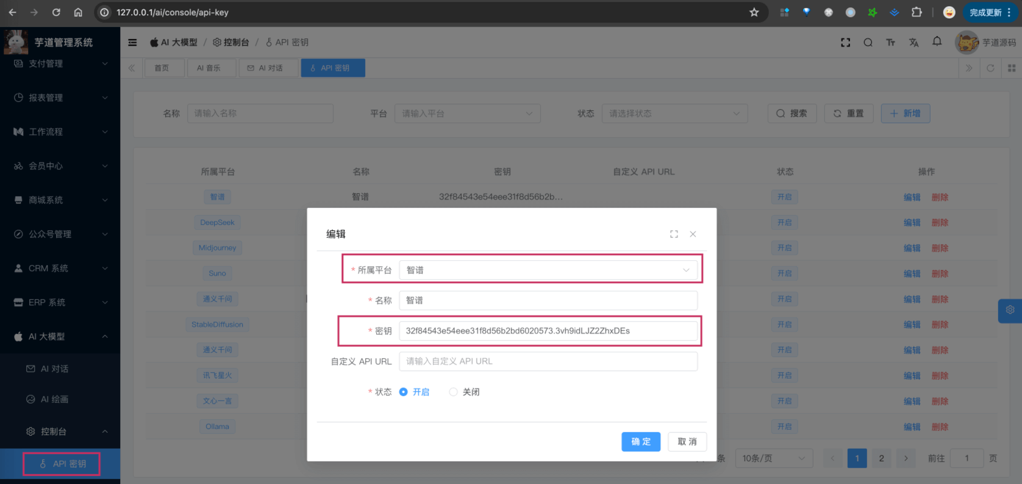Screen dimensions: 1022x484
Task: Click the font size icon in header
Action: [890, 43]
